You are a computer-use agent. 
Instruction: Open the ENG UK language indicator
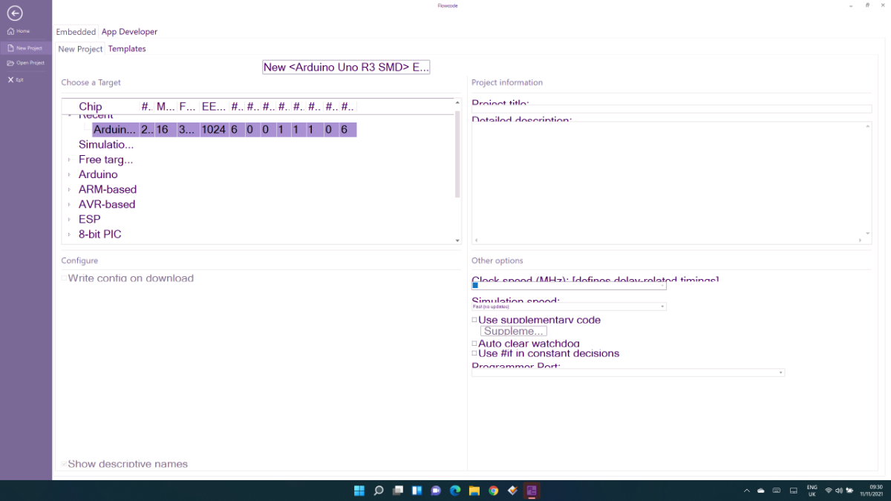[812, 491]
